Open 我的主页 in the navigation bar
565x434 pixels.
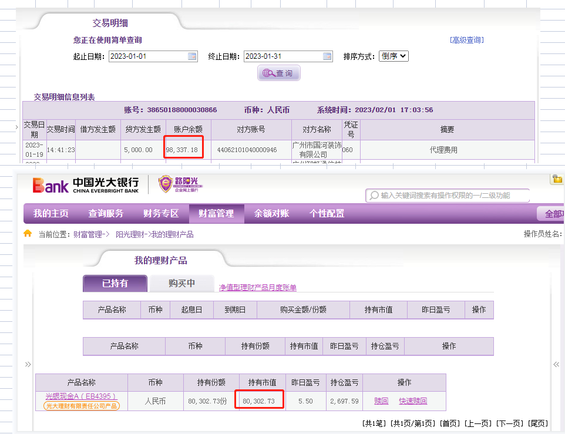[x=51, y=214]
